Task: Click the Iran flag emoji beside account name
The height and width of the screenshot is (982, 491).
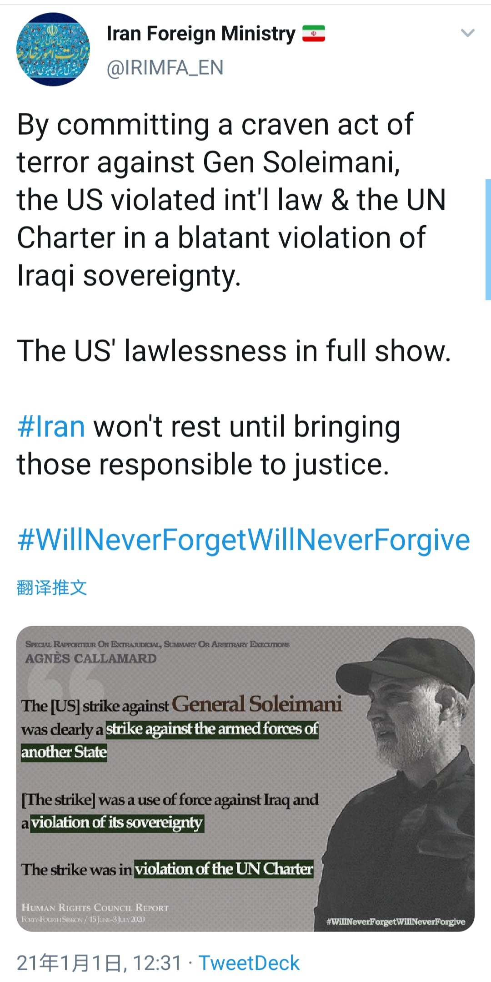Action: [x=314, y=34]
